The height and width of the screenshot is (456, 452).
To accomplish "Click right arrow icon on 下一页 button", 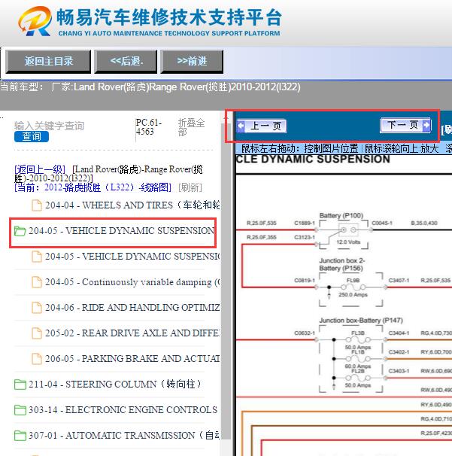I will [426, 125].
